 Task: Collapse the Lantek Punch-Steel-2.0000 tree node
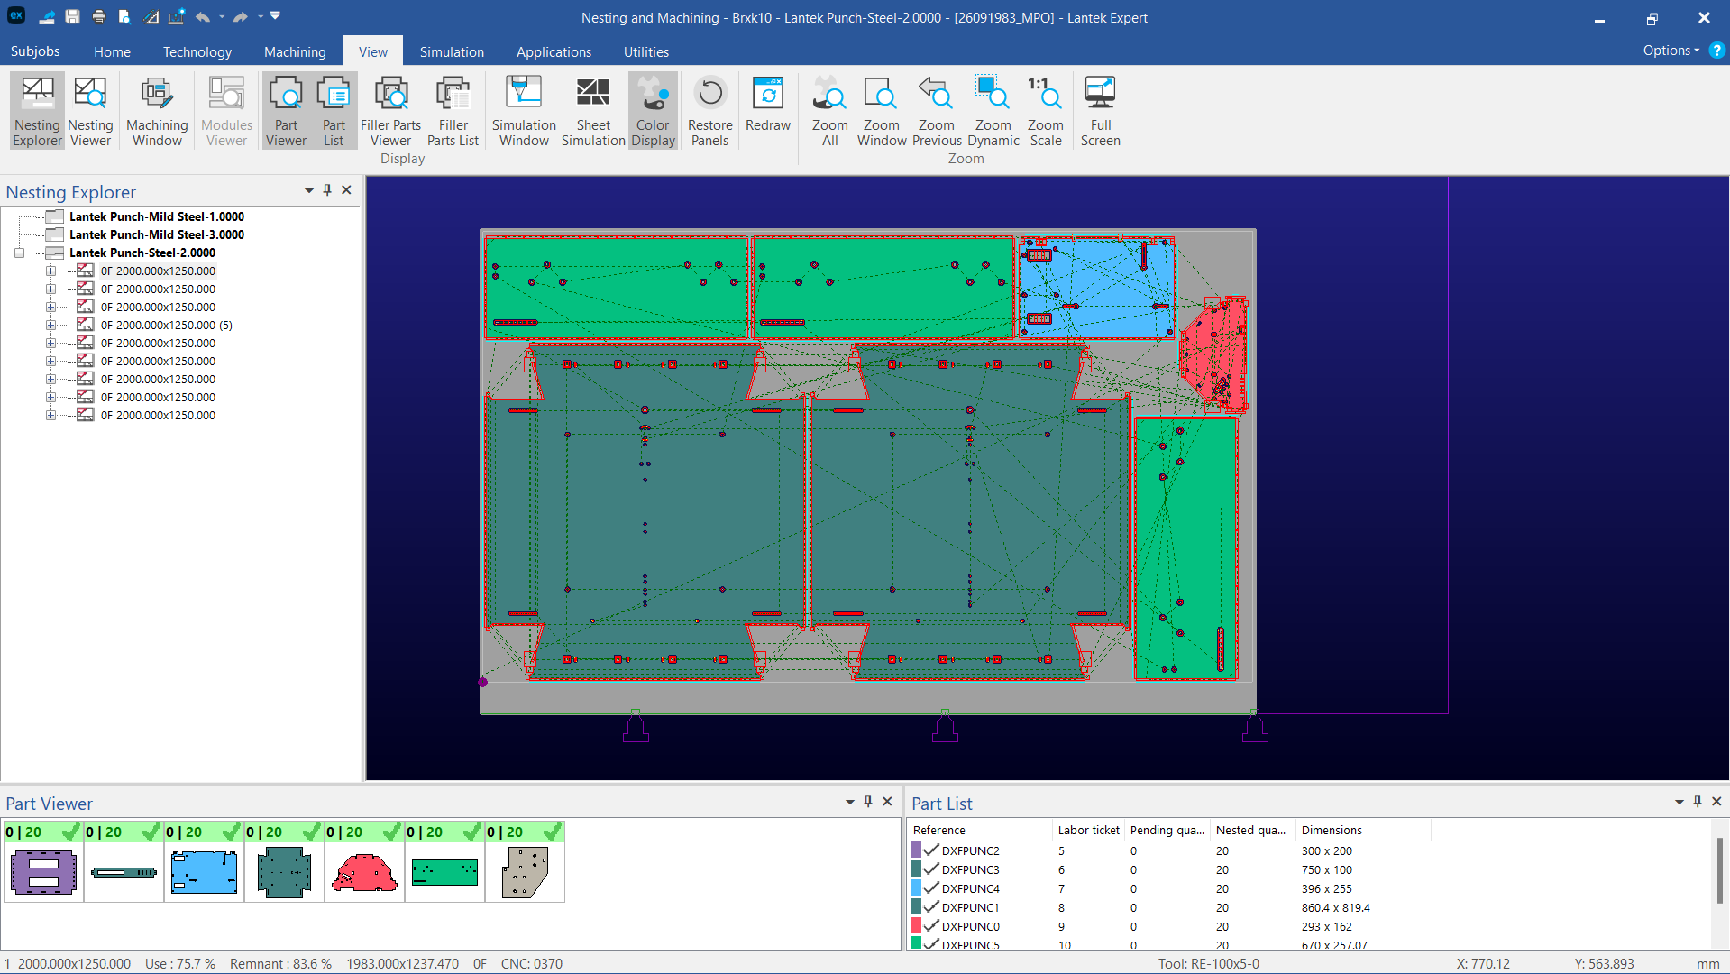tap(19, 253)
